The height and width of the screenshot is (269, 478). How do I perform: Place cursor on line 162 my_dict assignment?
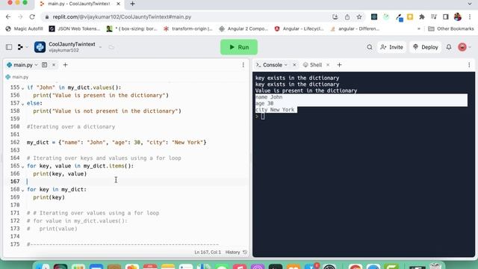[117, 143]
